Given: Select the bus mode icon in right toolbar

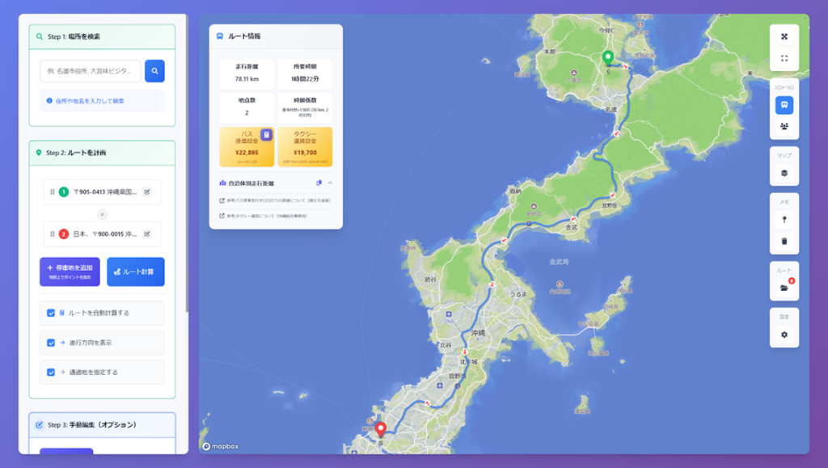Looking at the screenshot, I should pos(784,105).
